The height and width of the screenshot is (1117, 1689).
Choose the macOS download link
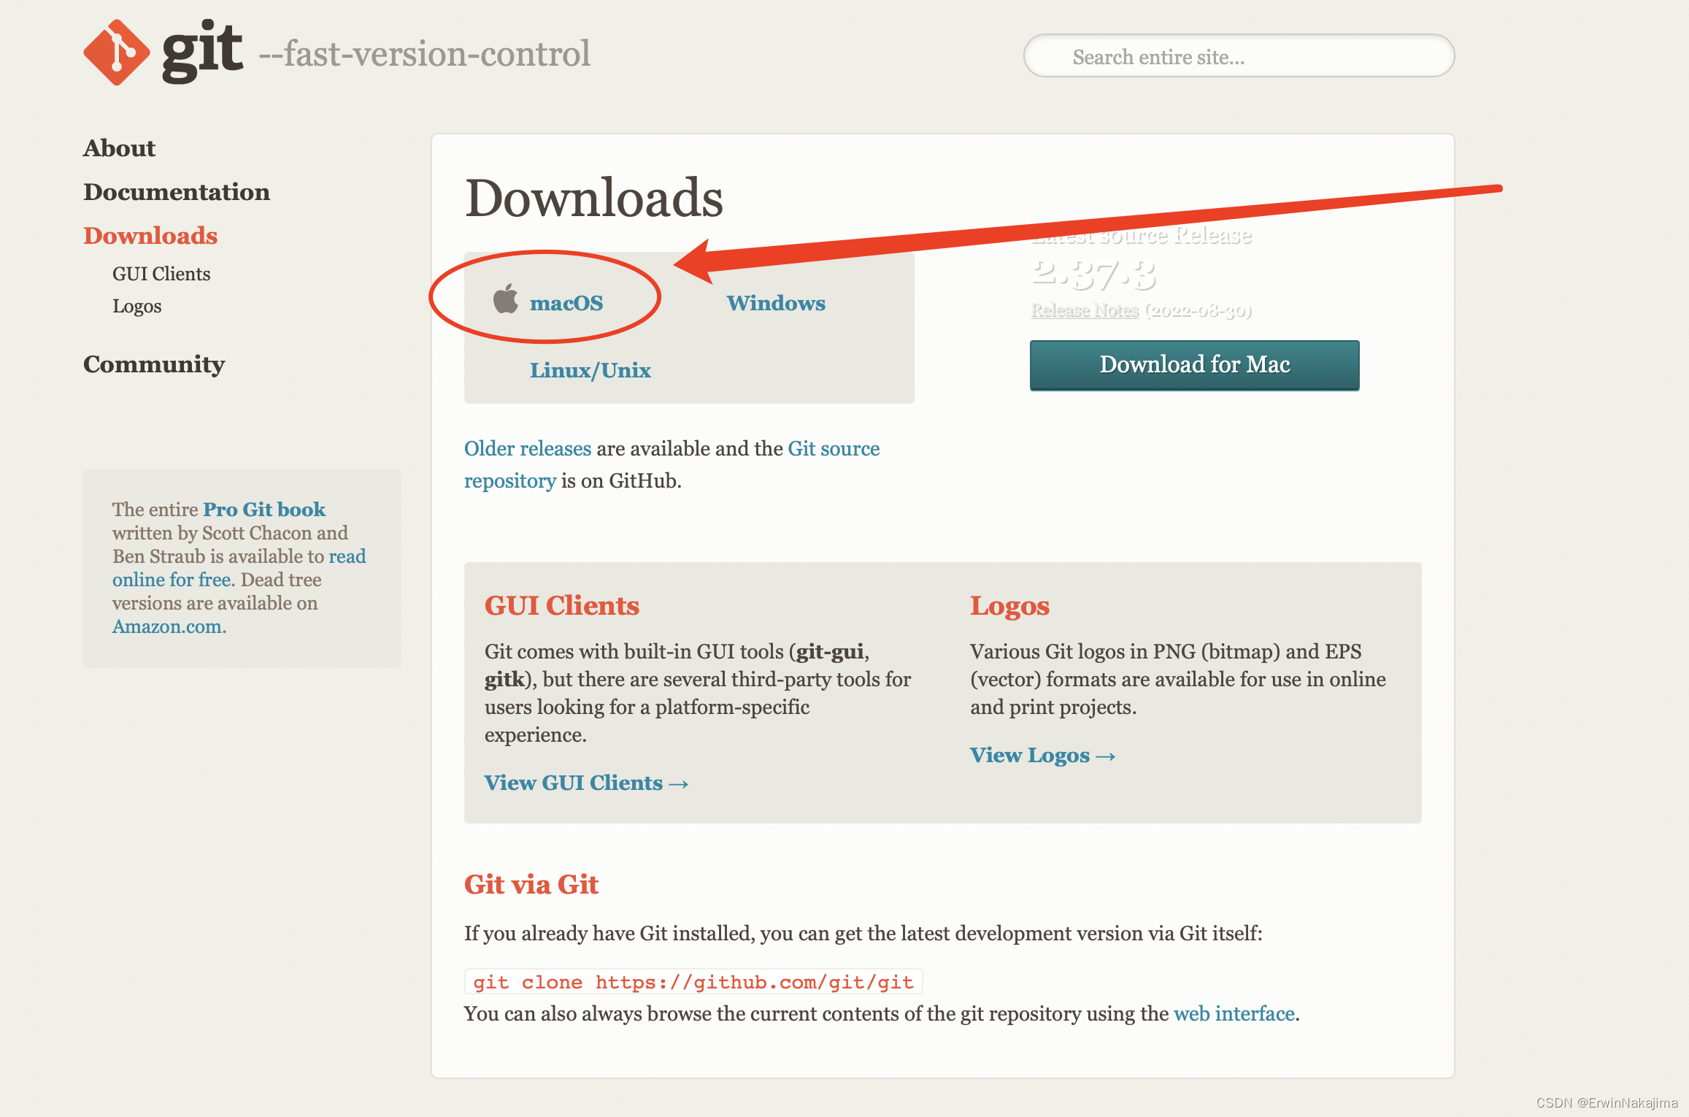tap(566, 303)
